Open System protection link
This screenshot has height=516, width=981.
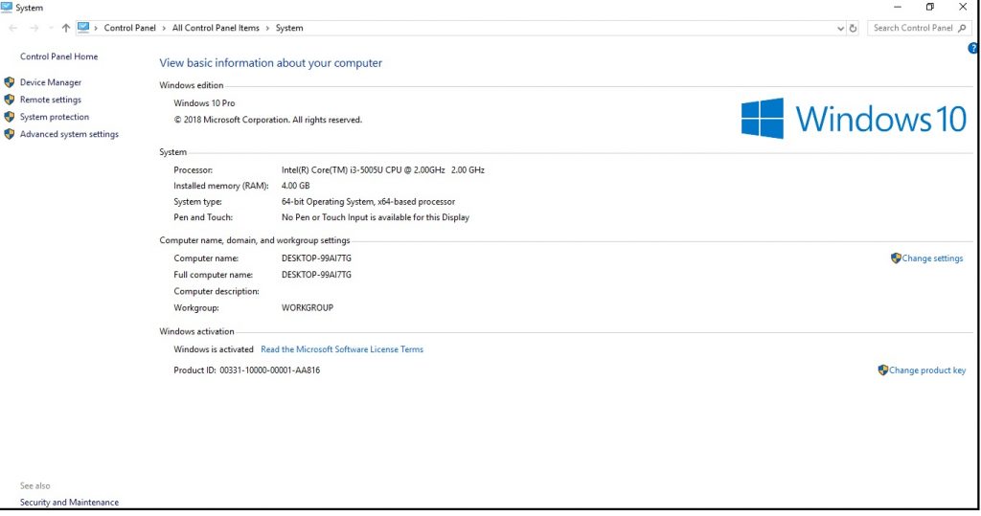[55, 117]
